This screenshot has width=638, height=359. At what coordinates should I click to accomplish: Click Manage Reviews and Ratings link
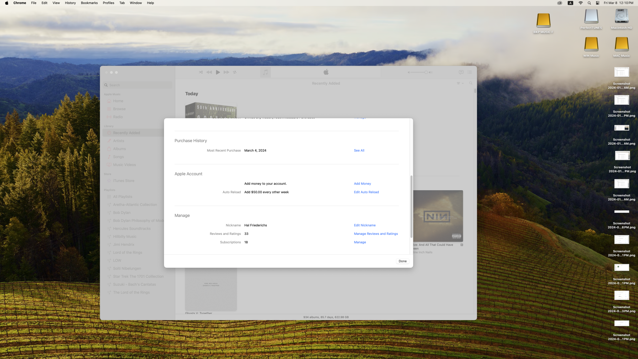pos(376,234)
